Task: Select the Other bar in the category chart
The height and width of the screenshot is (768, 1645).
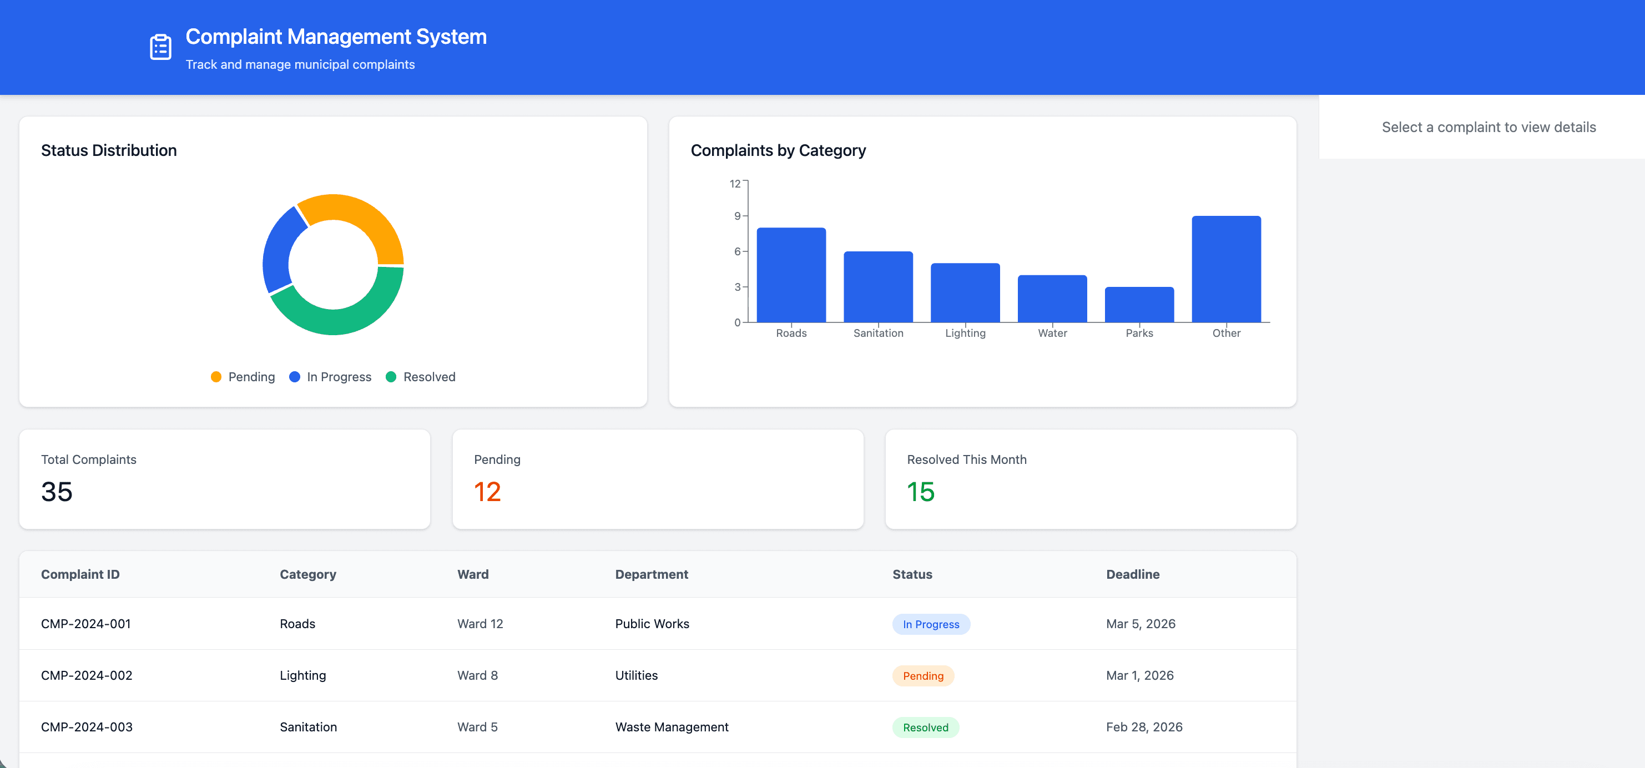Action: (x=1225, y=268)
